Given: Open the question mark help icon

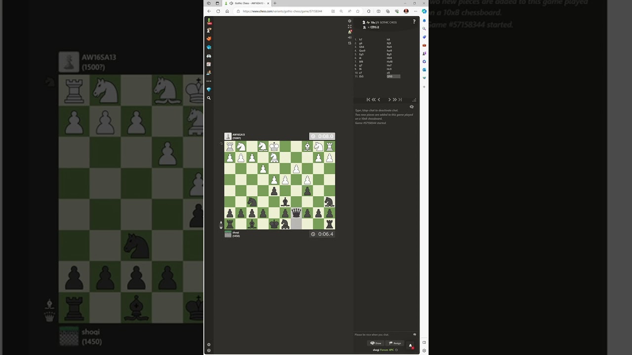Looking at the screenshot, I should coord(414,22).
